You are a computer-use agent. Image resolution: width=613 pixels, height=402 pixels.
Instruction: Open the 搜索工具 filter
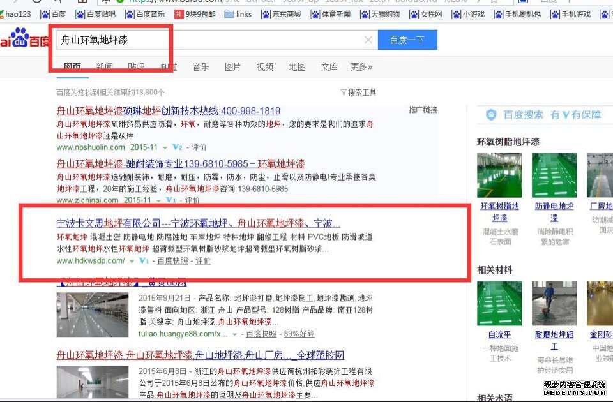coord(358,92)
